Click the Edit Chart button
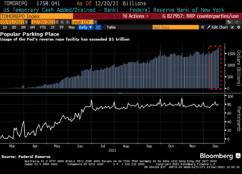This screenshot has width=242, height=174. tap(219, 27)
